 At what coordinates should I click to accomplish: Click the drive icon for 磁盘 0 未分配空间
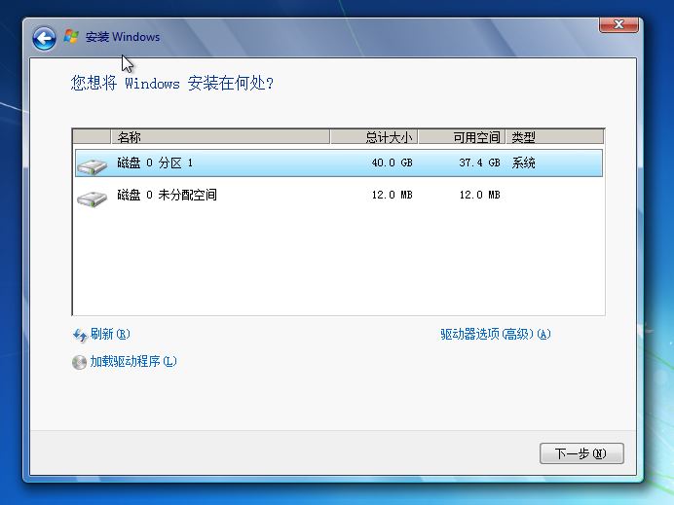pyautogui.click(x=92, y=198)
